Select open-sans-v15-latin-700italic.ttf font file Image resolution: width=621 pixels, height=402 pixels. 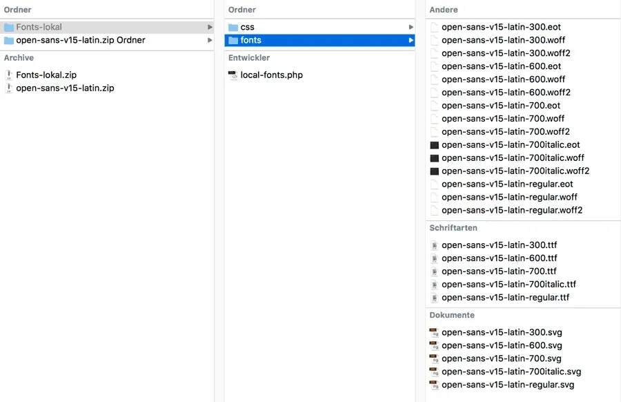(509, 285)
